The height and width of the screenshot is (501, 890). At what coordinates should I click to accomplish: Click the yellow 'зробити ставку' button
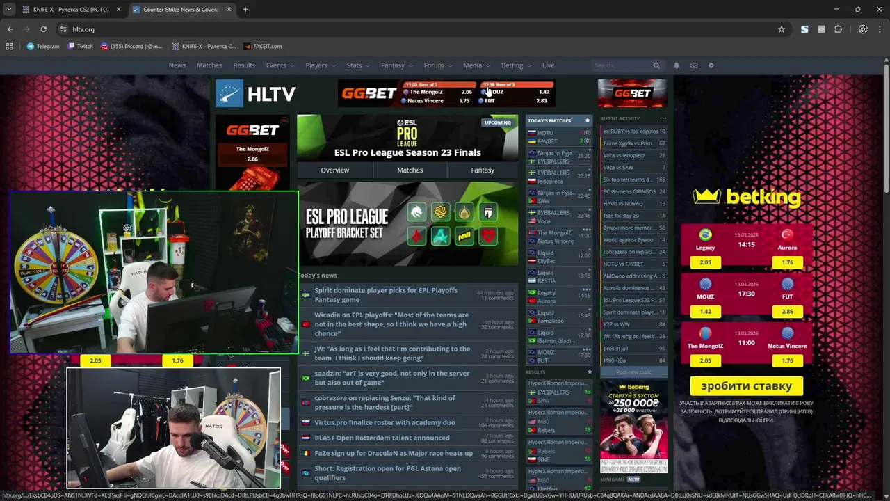pyautogui.click(x=746, y=385)
